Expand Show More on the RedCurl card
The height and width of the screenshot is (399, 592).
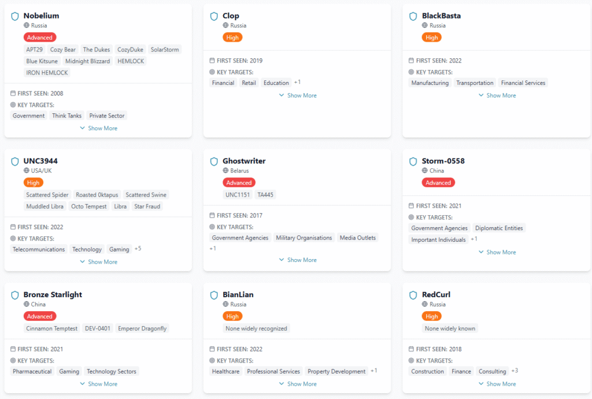click(497, 384)
